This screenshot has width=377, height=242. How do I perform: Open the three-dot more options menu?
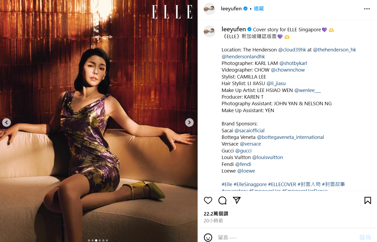click(x=367, y=9)
